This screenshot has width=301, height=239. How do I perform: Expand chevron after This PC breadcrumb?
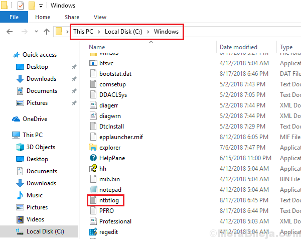pyautogui.click(x=99, y=32)
